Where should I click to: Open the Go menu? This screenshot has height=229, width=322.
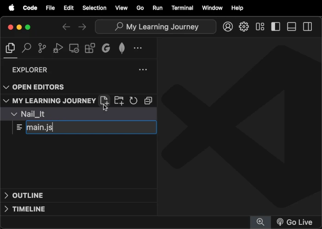(x=140, y=8)
